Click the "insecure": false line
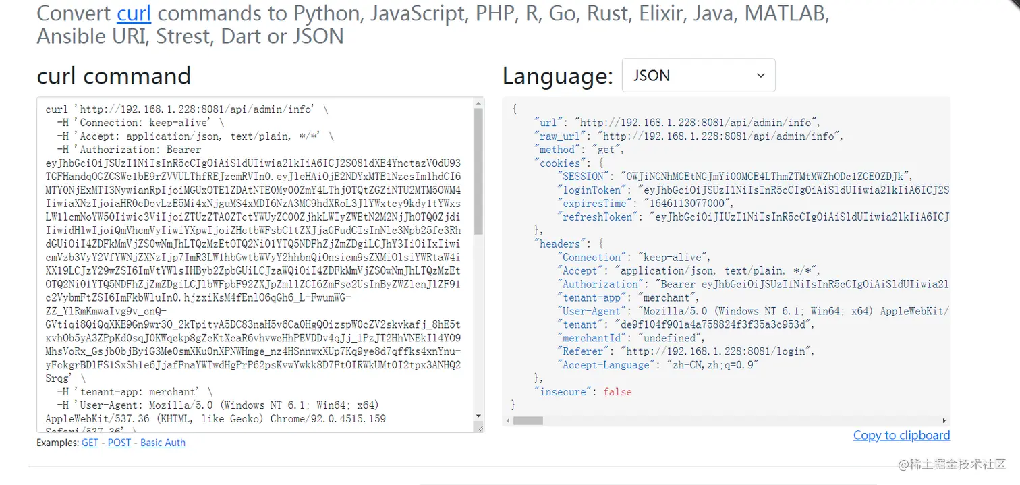Viewport: 1020px width, 485px height. 583,392
